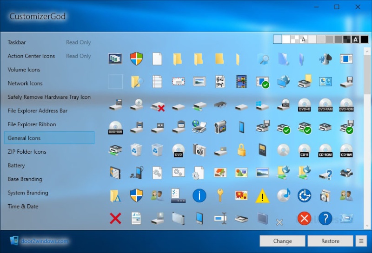Choose the white background swatch

[x=286, y=39]
